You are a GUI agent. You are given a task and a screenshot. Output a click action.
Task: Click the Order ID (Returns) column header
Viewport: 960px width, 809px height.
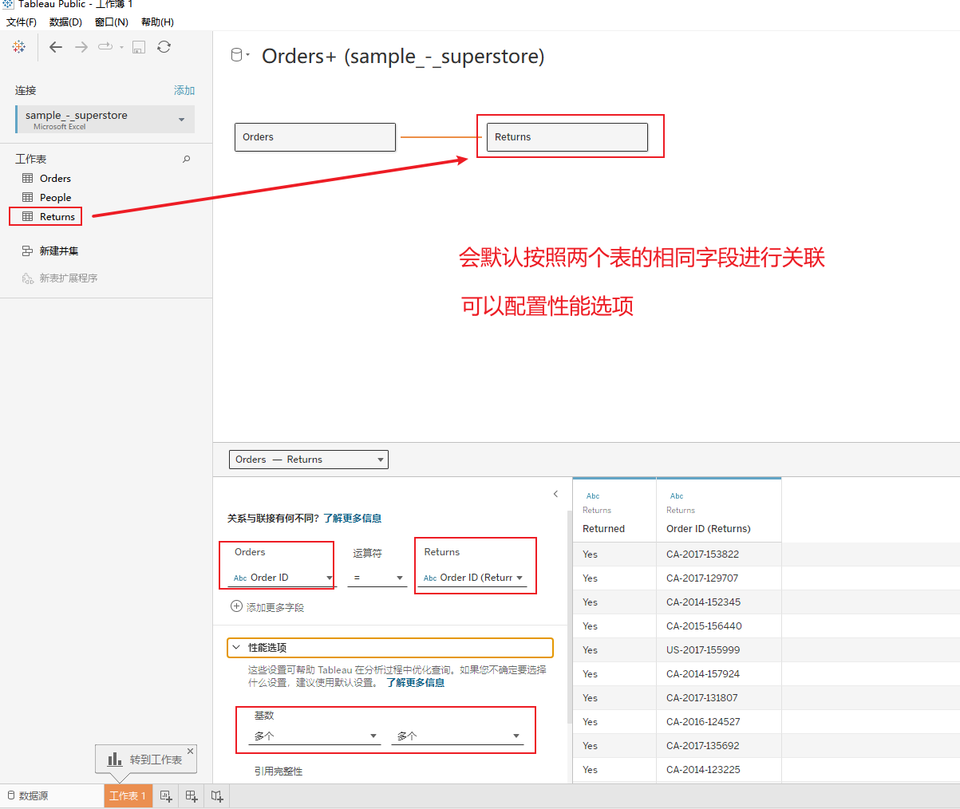709,529
